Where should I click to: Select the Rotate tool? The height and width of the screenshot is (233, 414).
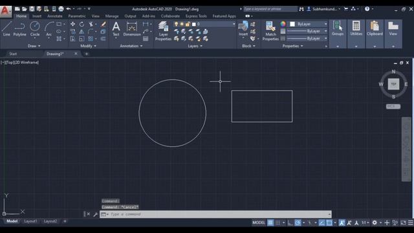pyautogui.click(x=82, y=24)
